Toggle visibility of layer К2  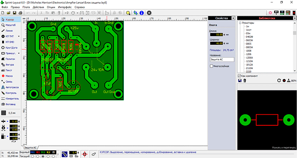48,152
